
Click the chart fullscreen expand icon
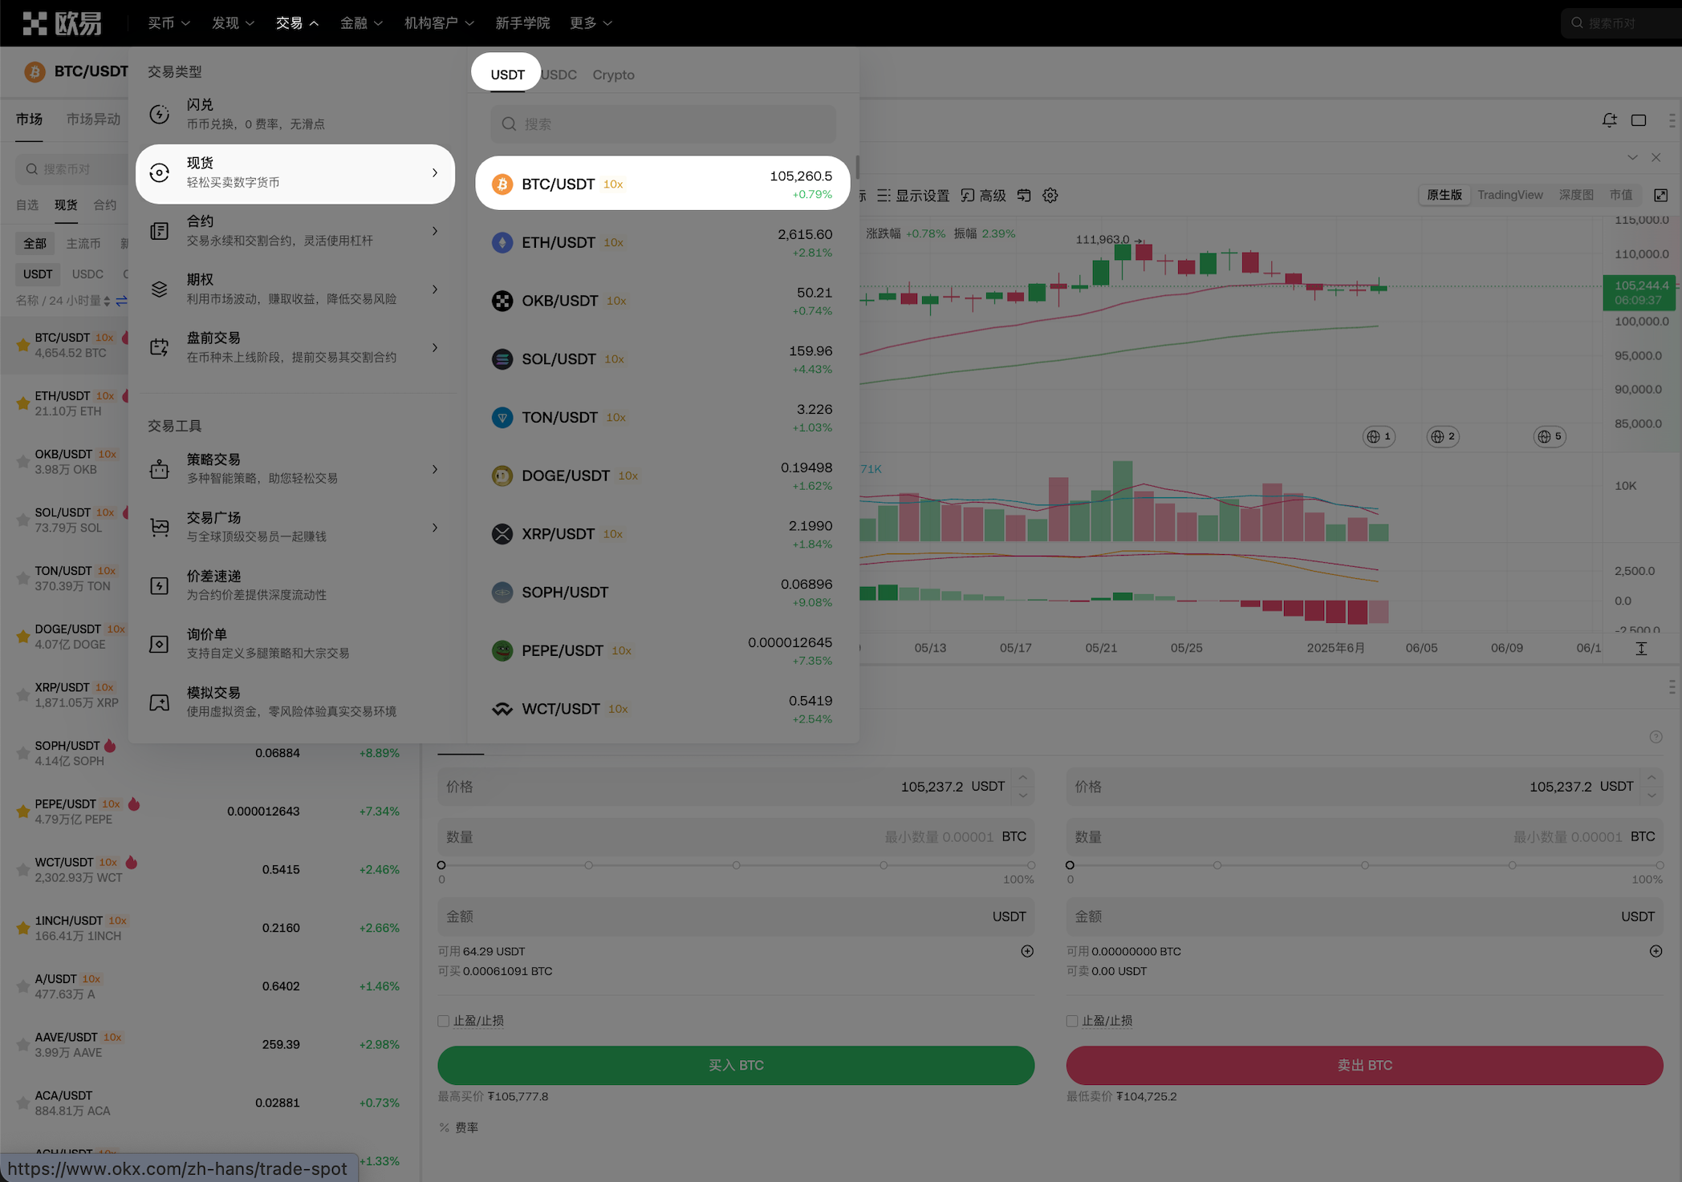point(1660,196)
